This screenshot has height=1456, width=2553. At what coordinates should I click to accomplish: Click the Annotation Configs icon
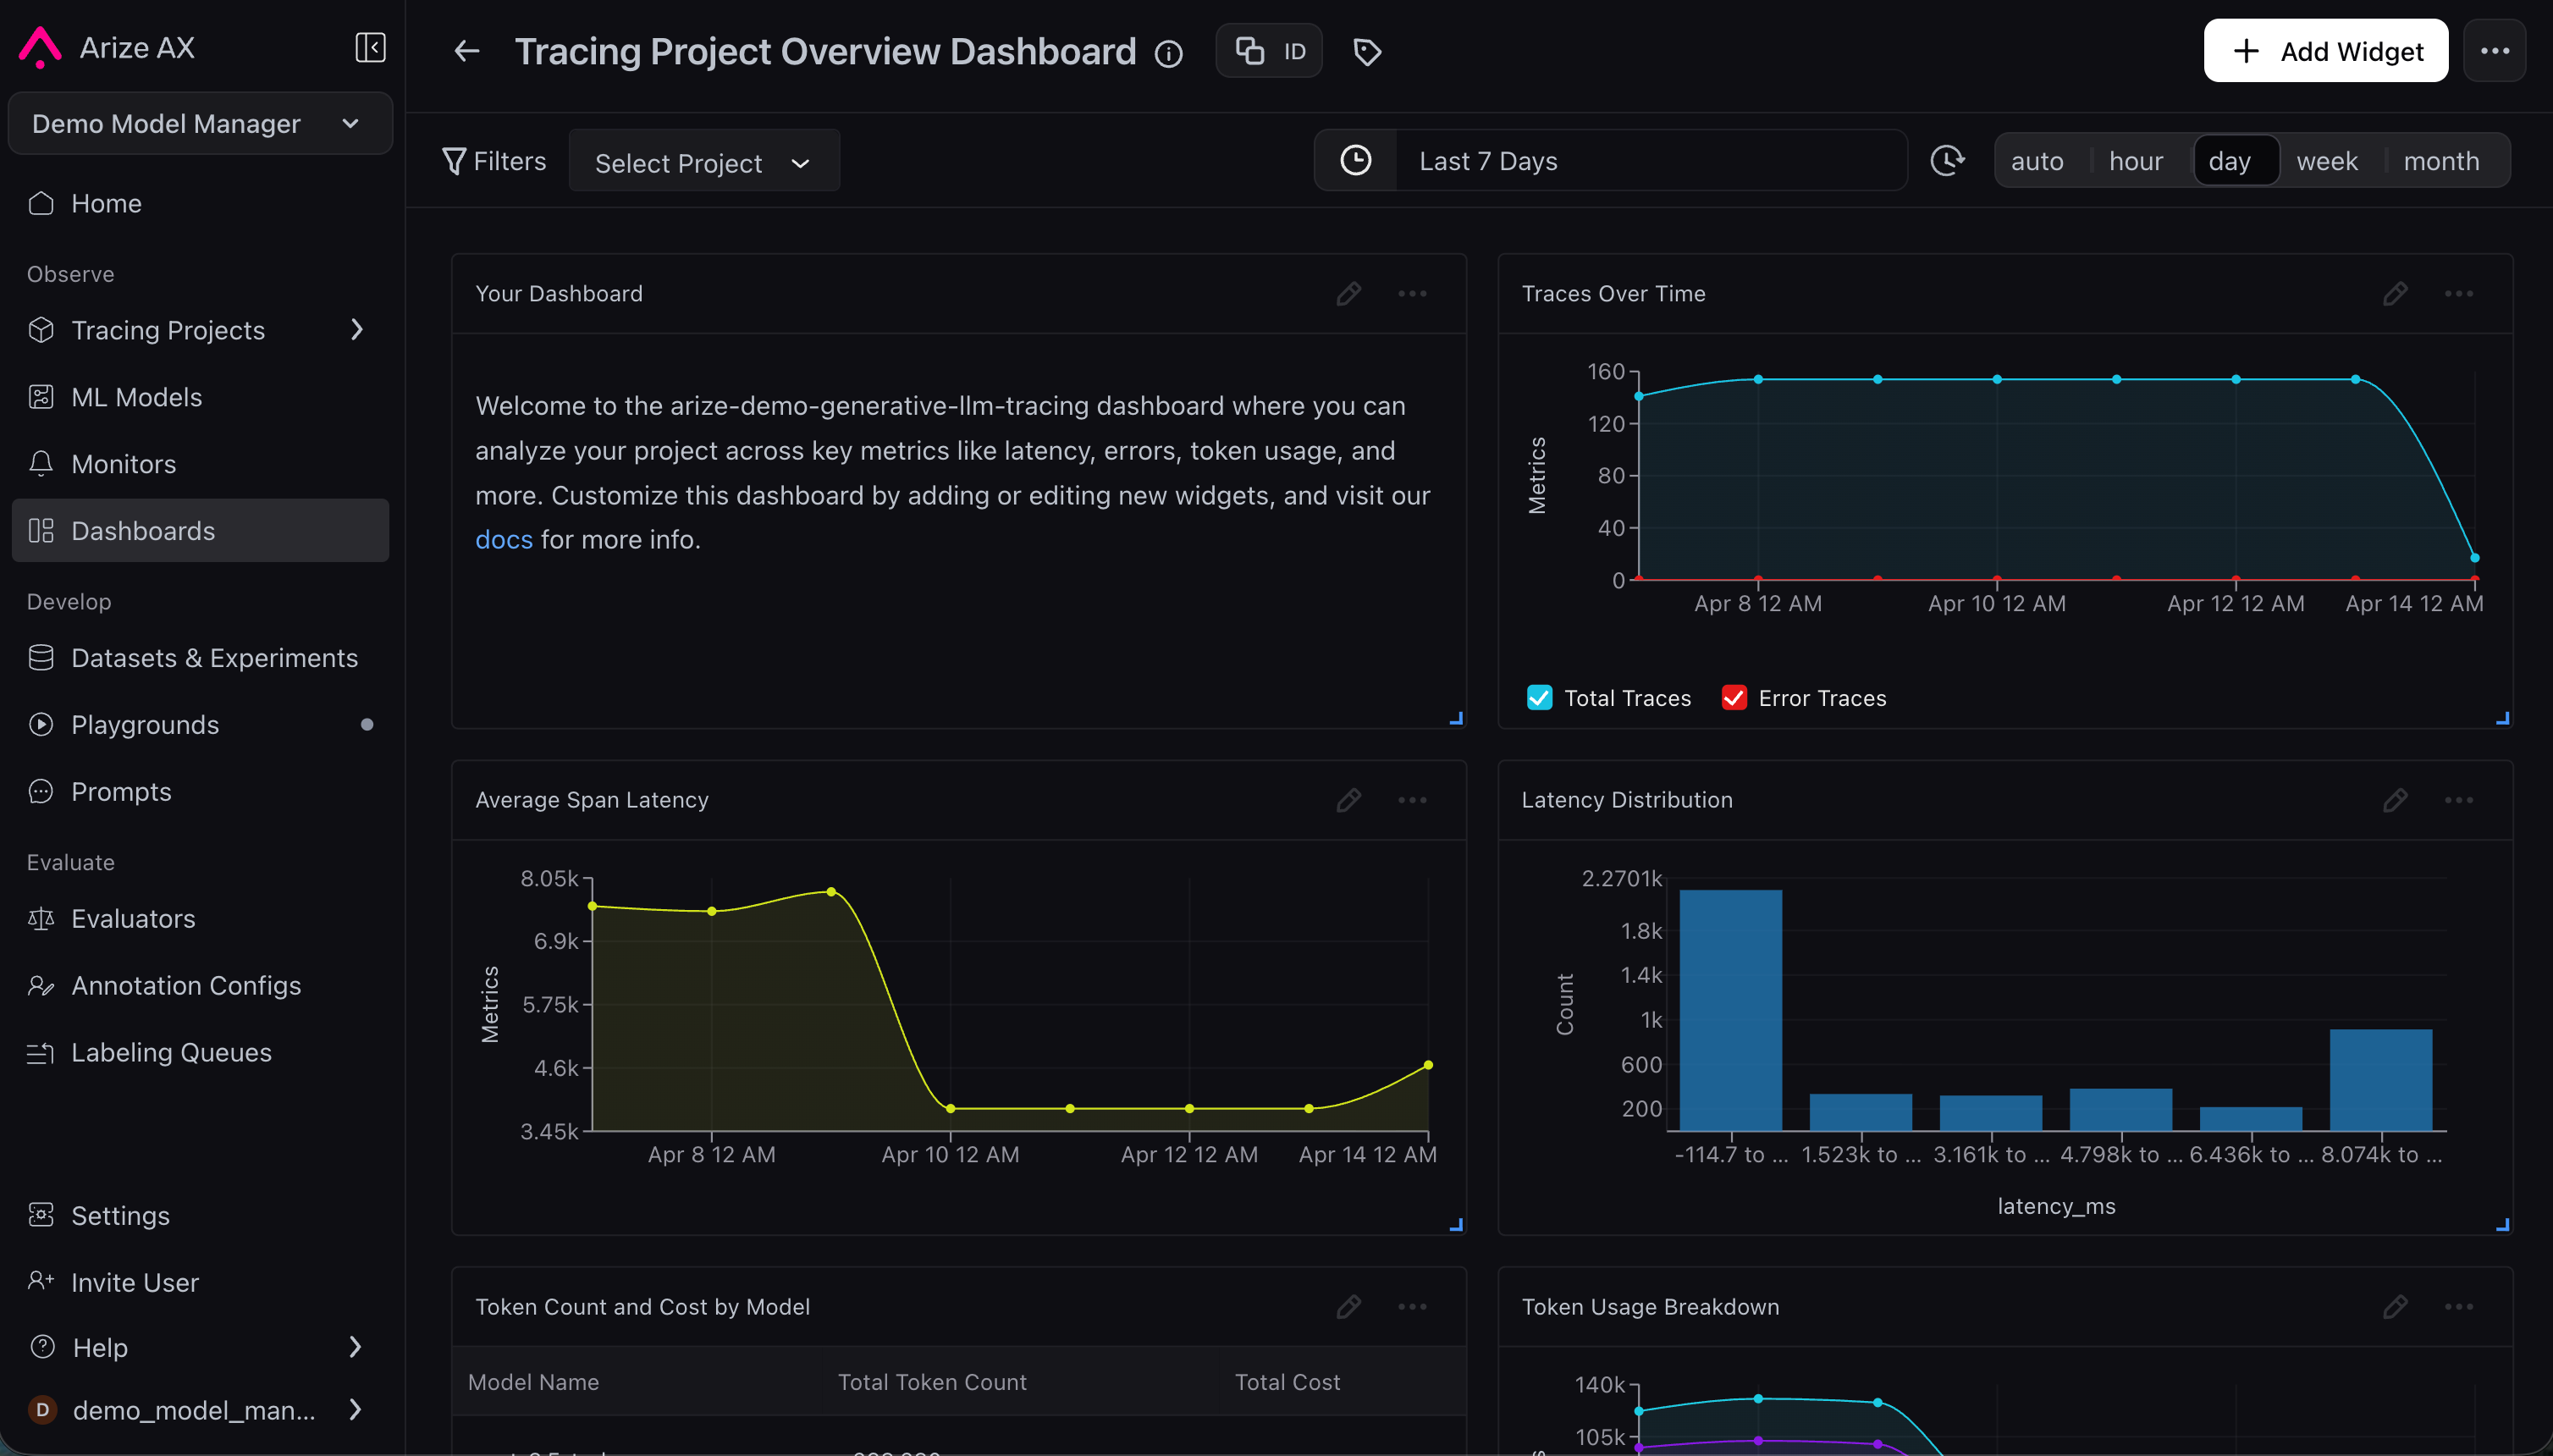point(41,985)
